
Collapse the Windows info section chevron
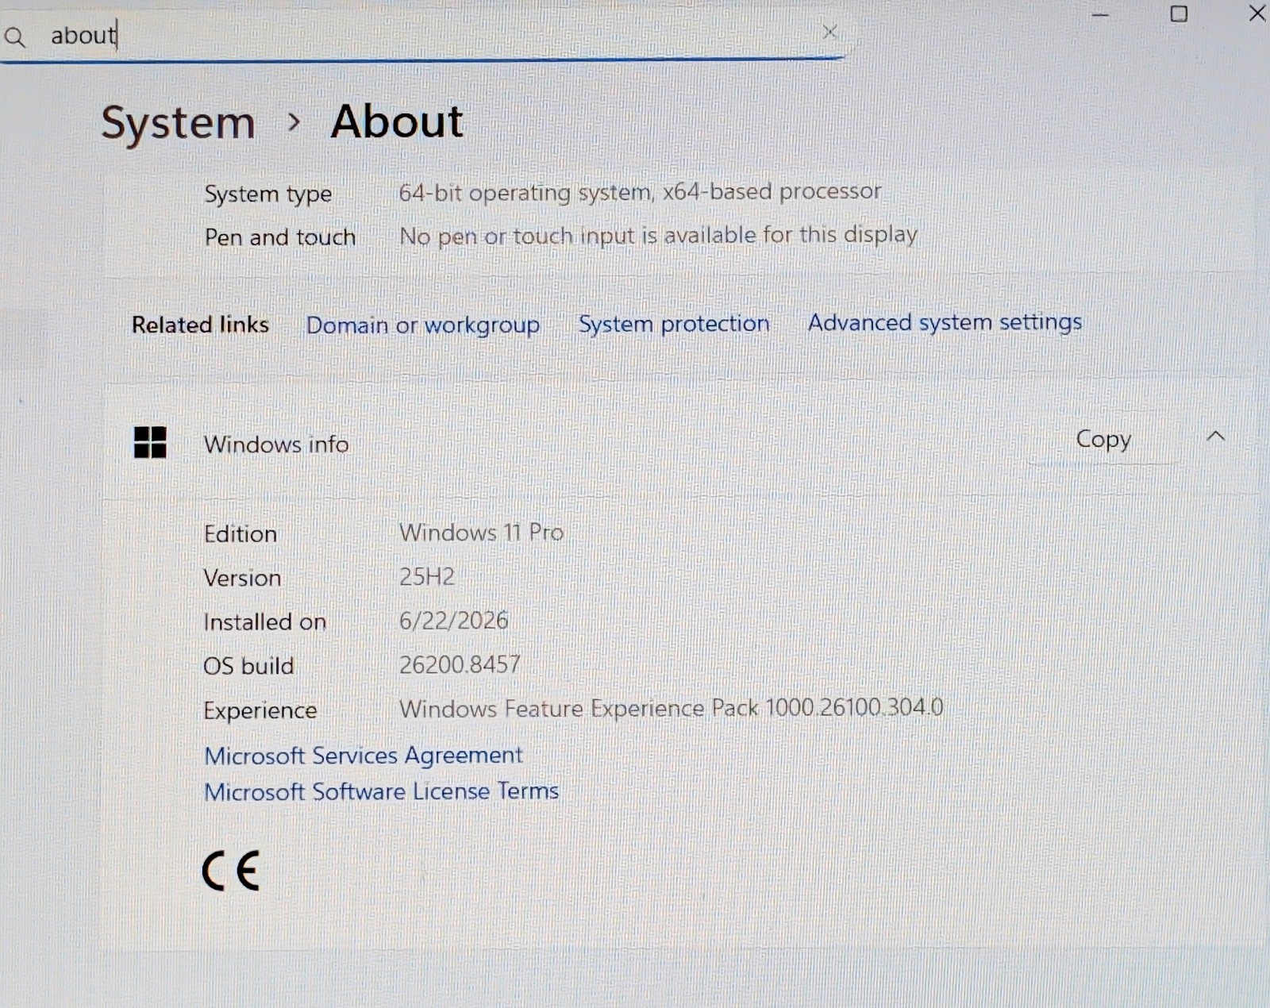click(x=1215, y=437)
